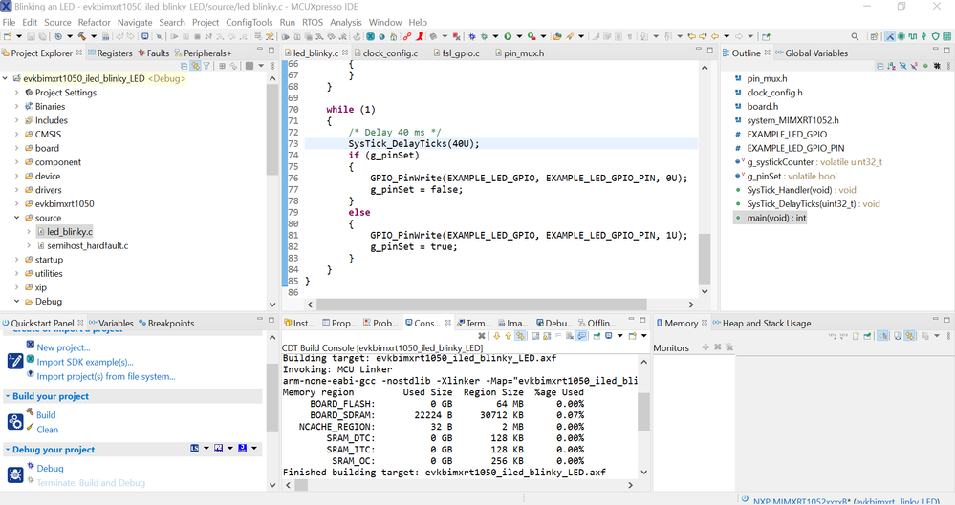This screenshot has height=505, width=955.
Task: Click the console vertical scrollbar thumb
Action: [x=643, y=411]
